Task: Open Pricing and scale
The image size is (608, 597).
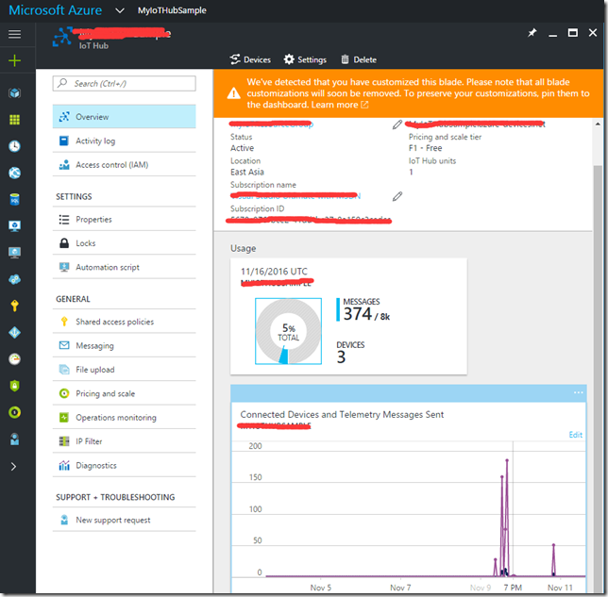Action: [124, 393]
